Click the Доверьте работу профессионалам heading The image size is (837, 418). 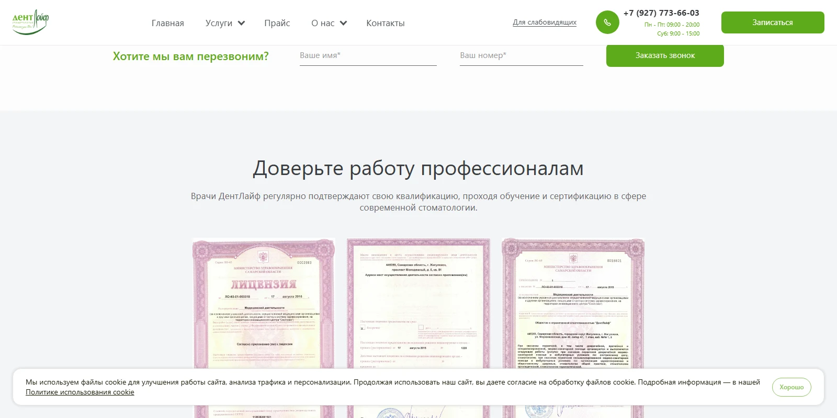tap(418, 168)
